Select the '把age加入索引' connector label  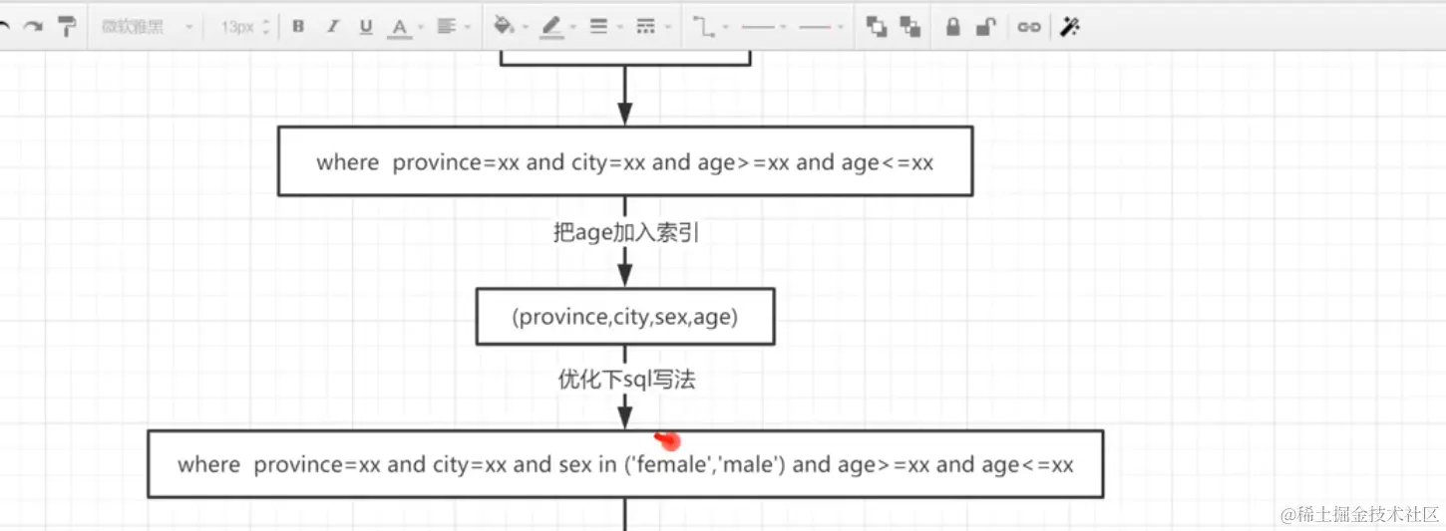(625, 233)
